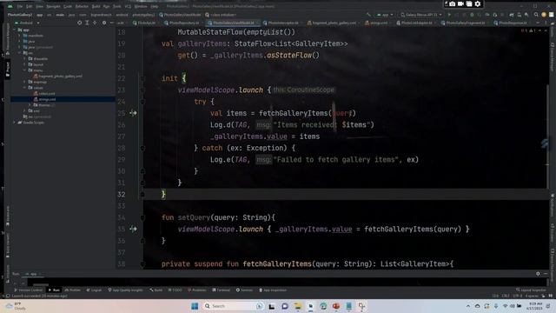The image size is (556, 313).
Task: Switch to PhotoGalleryFragment.kt editor tab
Action: (x=465, y=23)
